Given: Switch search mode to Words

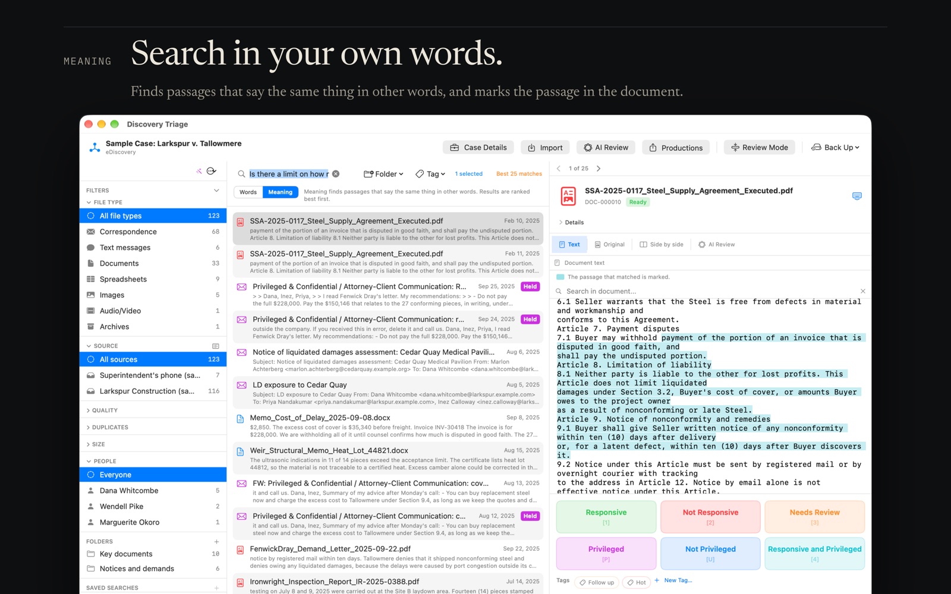Looking at the screenshot, I should pyautogui.click(x=248, y=192).
